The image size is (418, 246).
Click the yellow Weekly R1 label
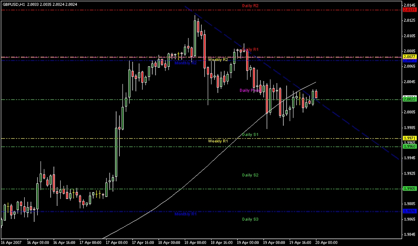tap(218, 141)
